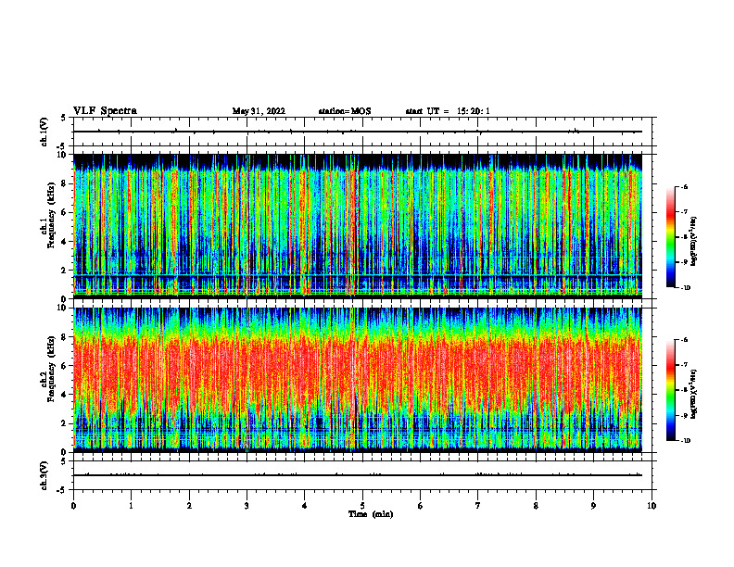The image size is (734, 567).
Task: Click the "3" minute tick on time axis
Action: tap(247, 506)
